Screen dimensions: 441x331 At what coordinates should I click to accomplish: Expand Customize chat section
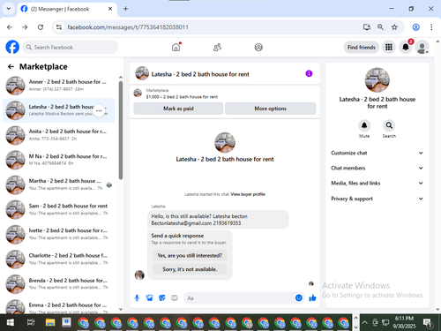[377, 153]
